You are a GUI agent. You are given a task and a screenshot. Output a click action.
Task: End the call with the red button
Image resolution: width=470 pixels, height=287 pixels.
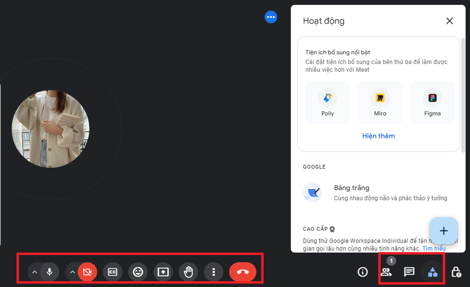click(x=242, y=272)
